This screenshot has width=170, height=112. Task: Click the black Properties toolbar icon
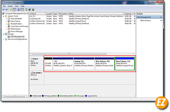coord(30,10)
